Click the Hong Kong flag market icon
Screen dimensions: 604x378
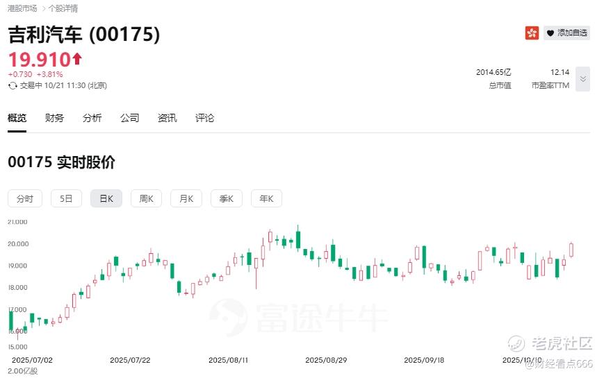tap(532, 33)
